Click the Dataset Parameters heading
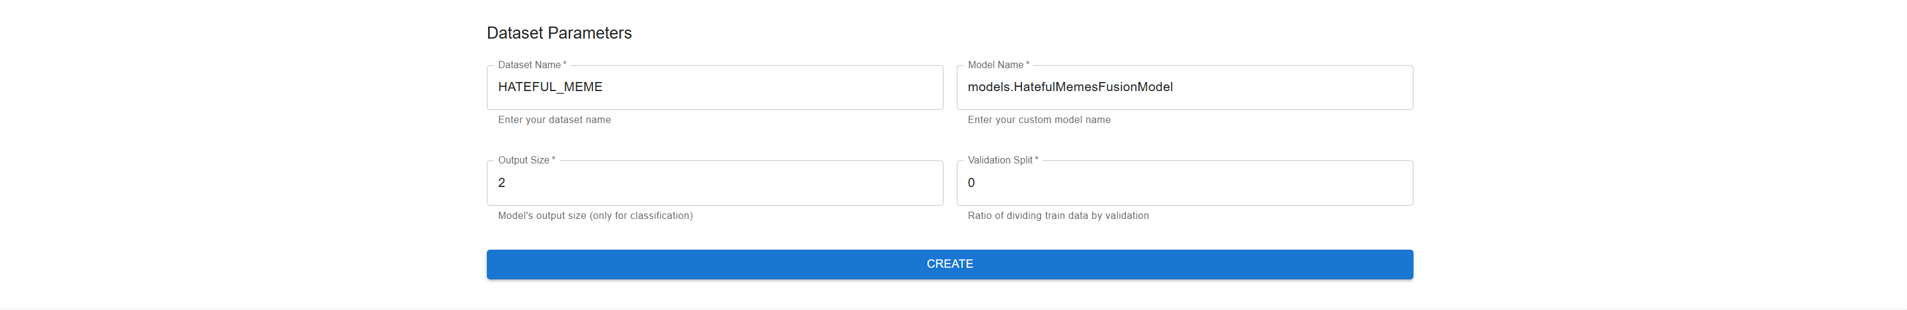This screenshot has width=1907, height=310. 559,33
